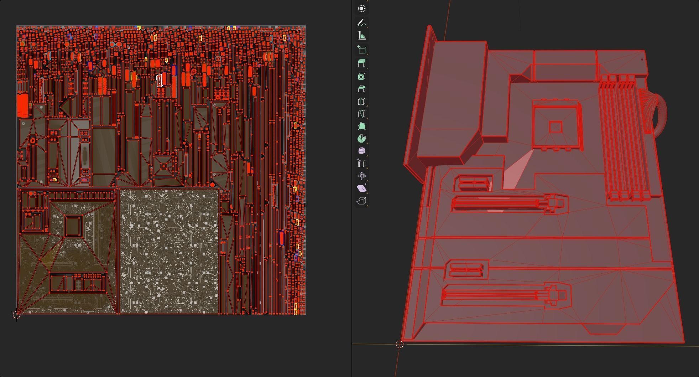
Task: Click the 3D cursor in the viewport
Action: (400, 344)
